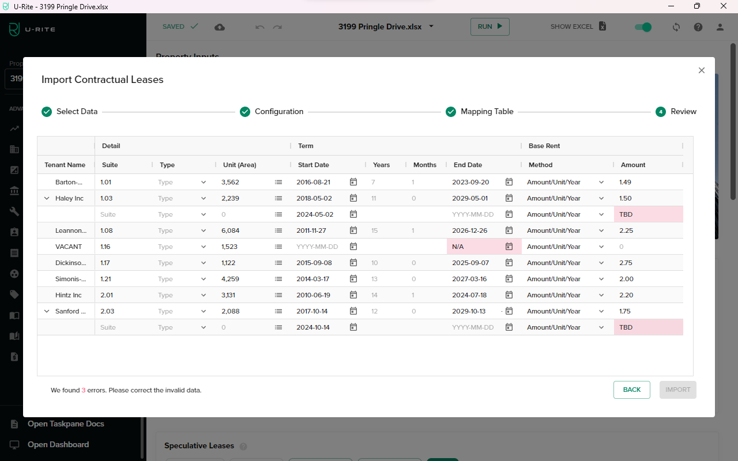Open Base Rent Method dropdown for Hintz Inc
This screenshot has width=738, height=461.
click(x=601, y=295)
